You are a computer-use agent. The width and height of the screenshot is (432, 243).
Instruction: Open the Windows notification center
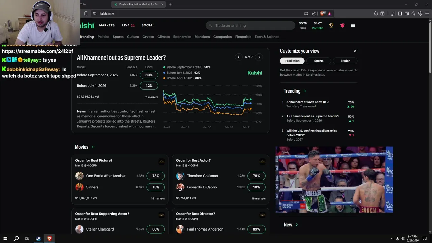(425, 239)
